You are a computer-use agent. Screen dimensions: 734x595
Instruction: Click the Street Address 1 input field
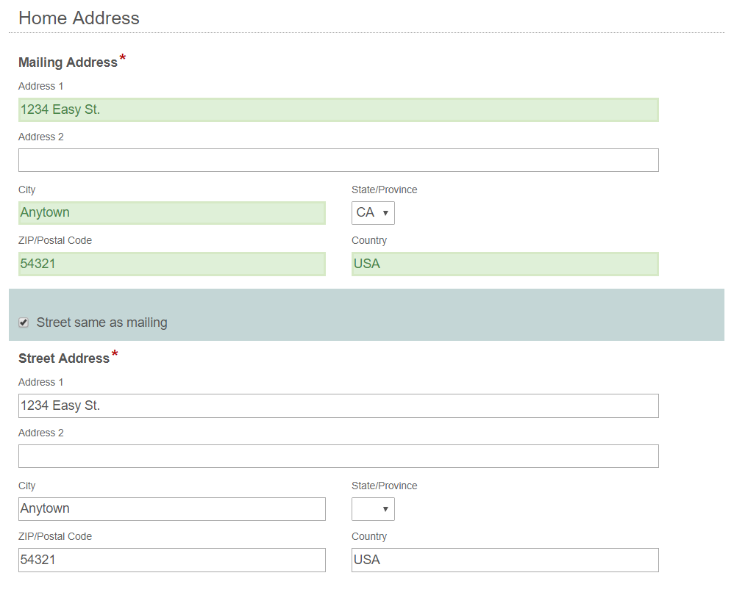pyautogui.click(x=338, y=406)
